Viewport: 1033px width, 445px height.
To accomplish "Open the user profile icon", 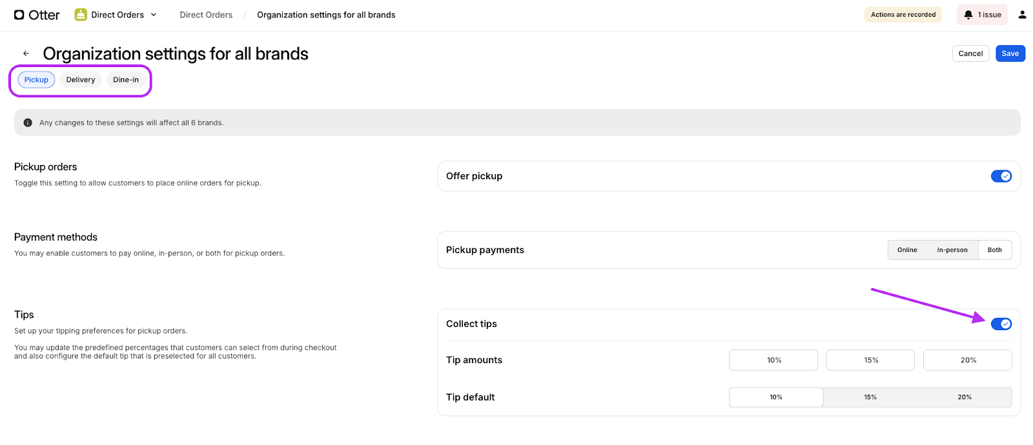I will (1022, 15).
